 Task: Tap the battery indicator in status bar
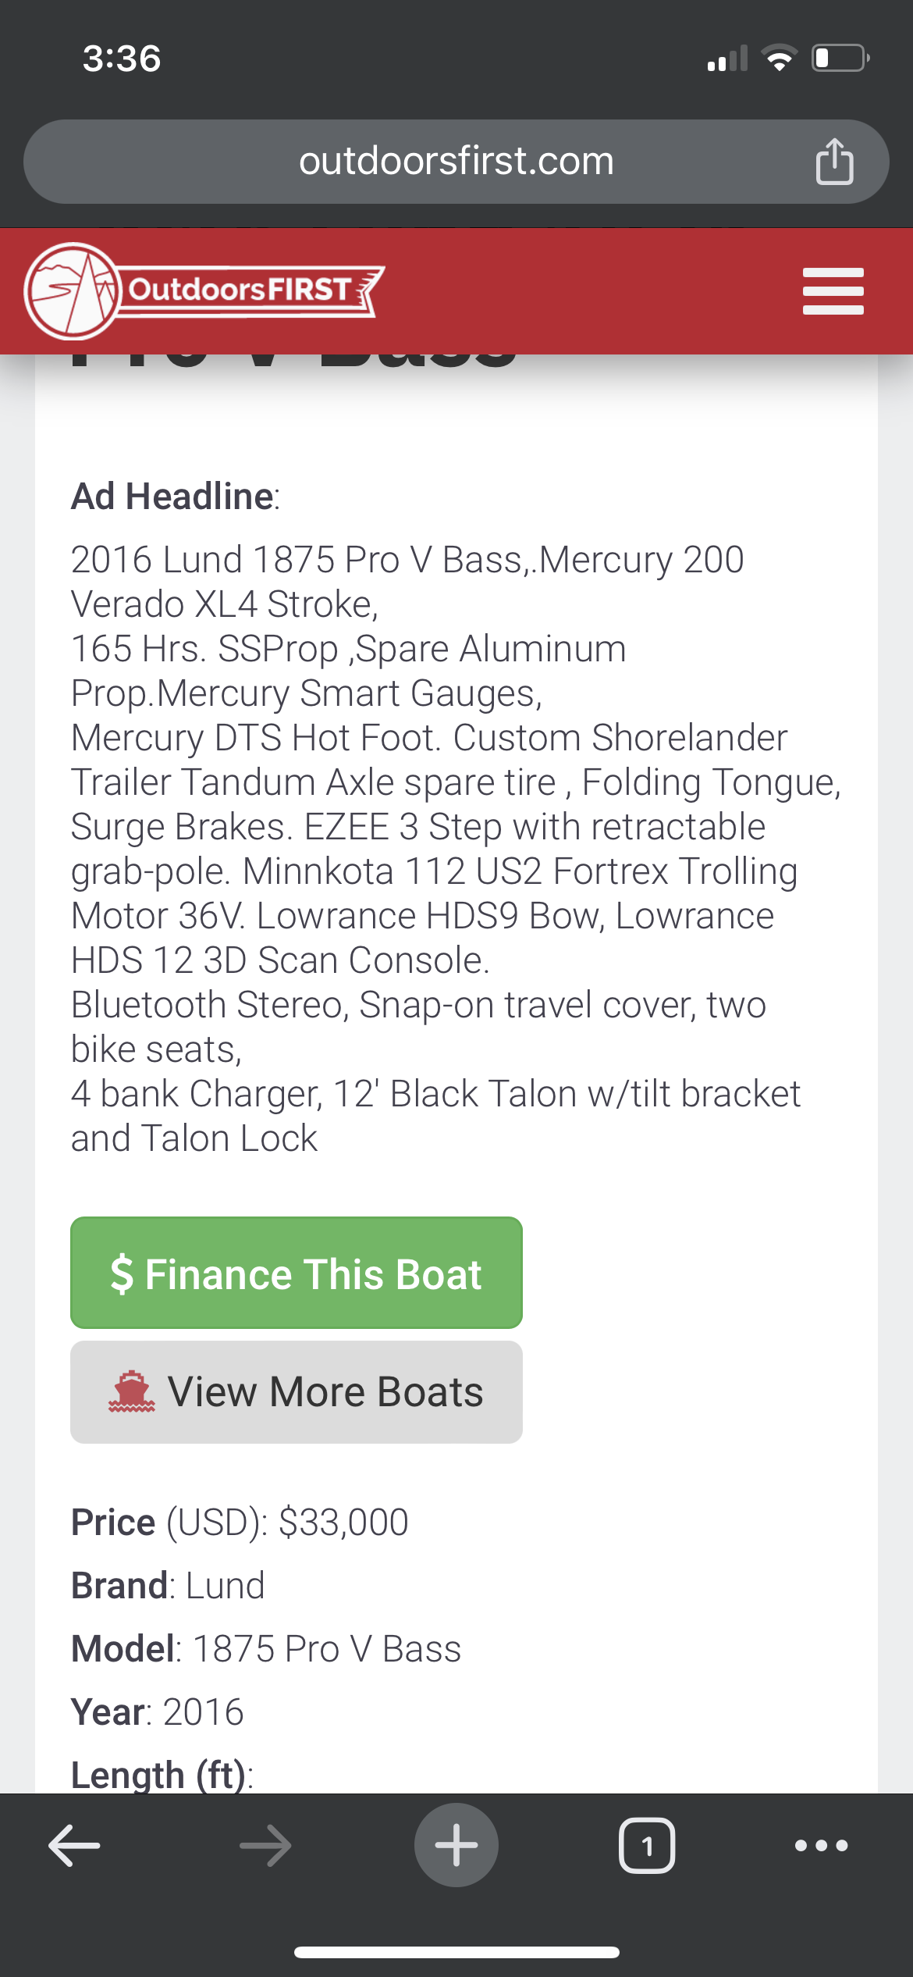tap(840, 59)
